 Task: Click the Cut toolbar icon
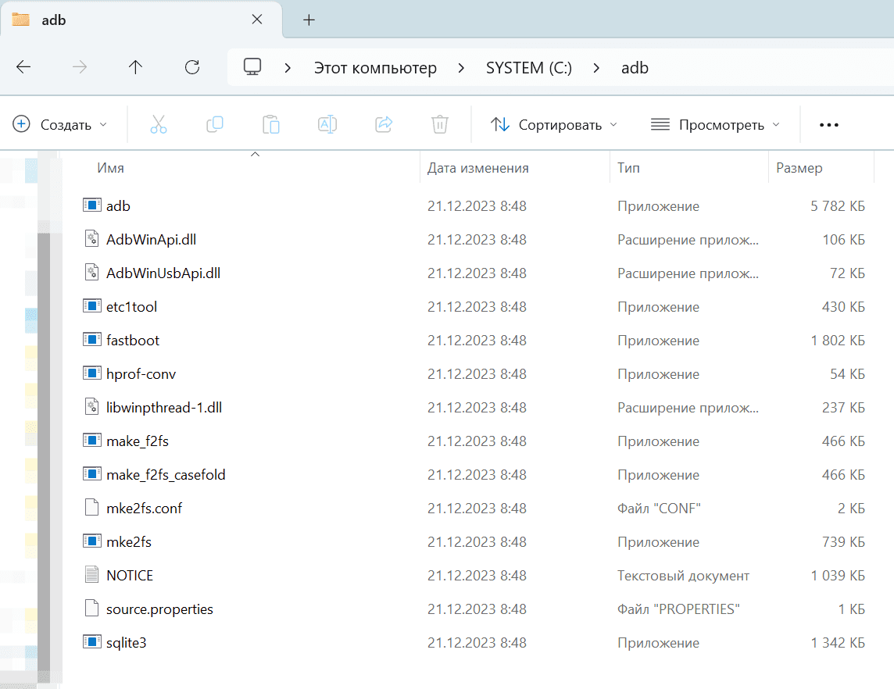(159, 124)
